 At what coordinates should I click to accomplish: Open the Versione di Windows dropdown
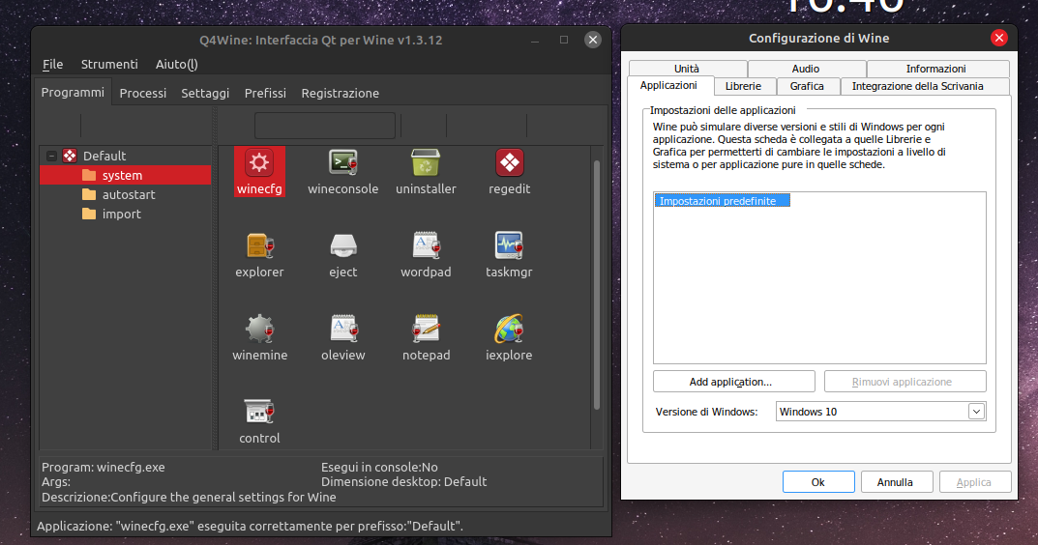click(x=880, y=412)
